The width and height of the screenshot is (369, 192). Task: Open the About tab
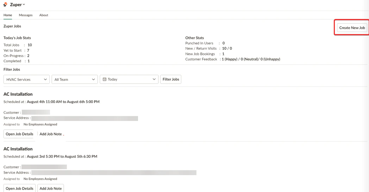tap(44, 15)
